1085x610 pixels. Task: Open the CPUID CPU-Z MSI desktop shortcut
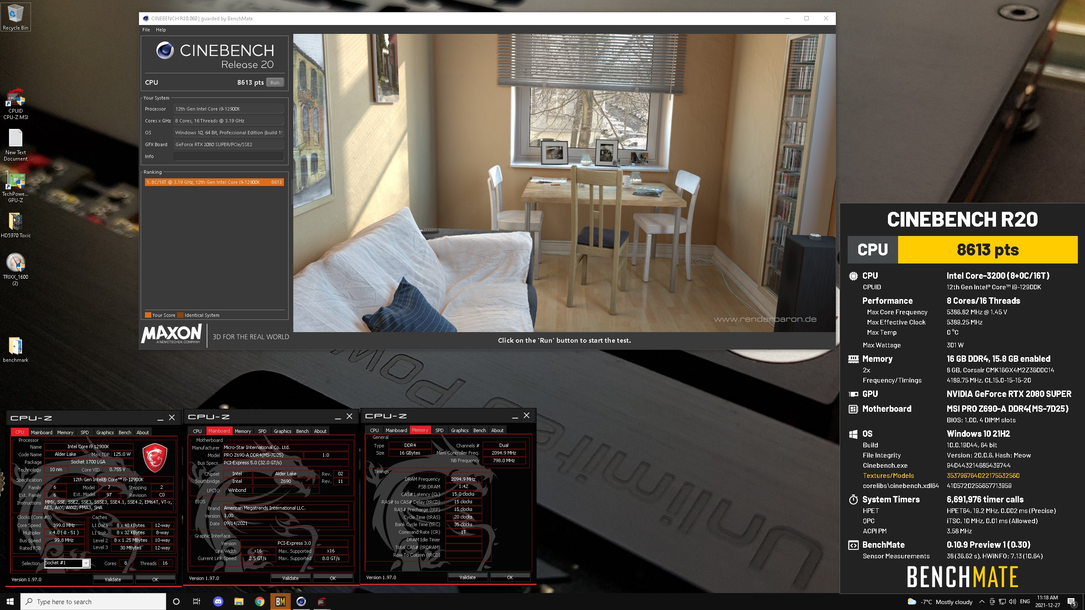15,104
